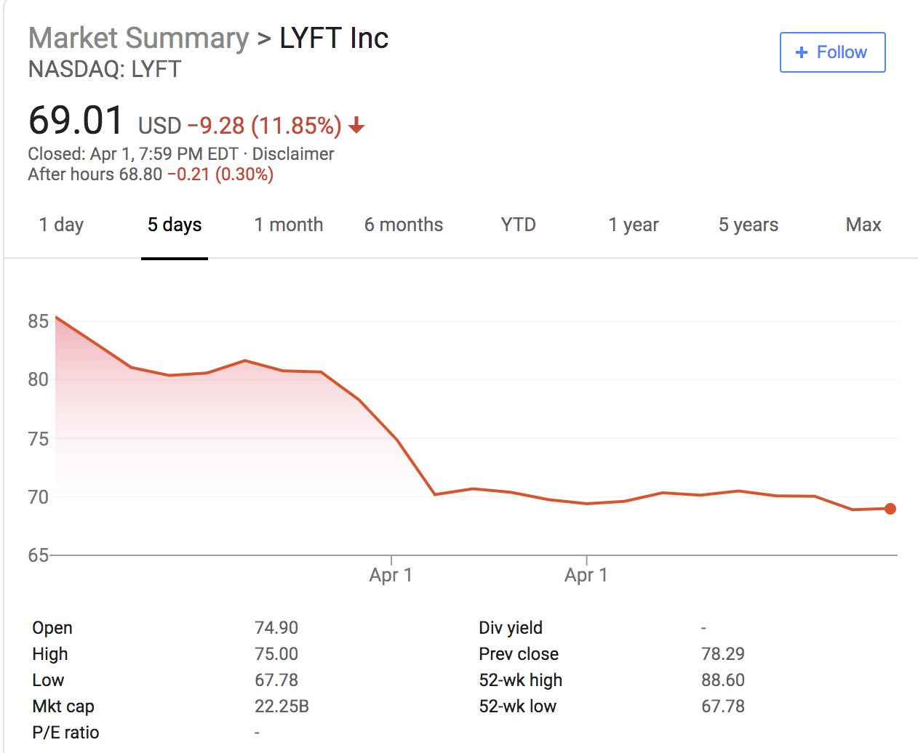The width and height of the screenshot is (918, 753).
Task: Switch to the 1 day tab
Action: pos(61,225)
